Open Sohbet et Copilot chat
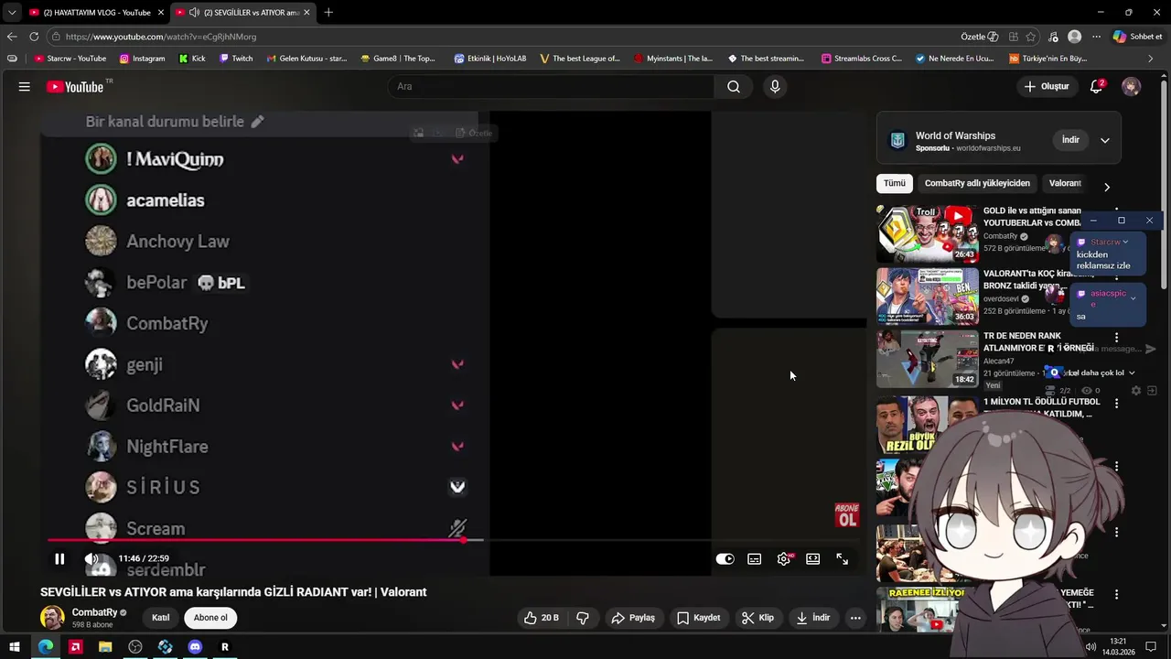The image size is (1171, 659). 1137,37
